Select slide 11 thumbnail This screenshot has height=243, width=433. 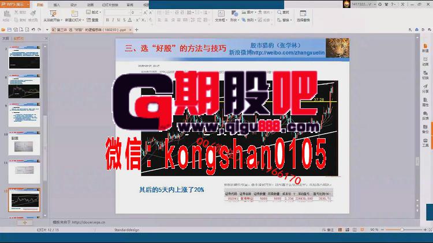(24, 172)
